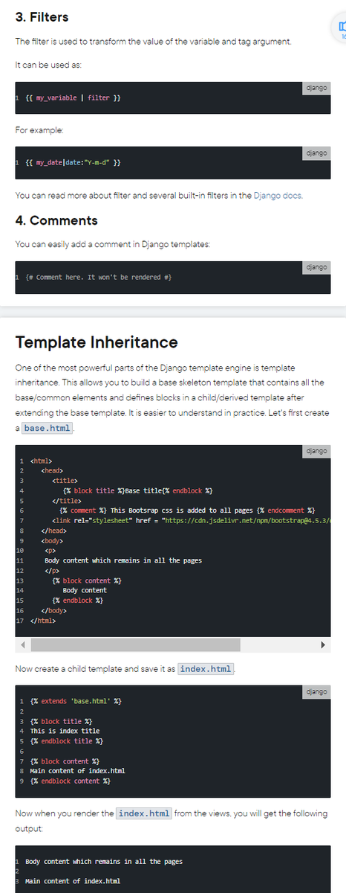The width and height of the screenshot is (346, 893).
Task: Click 'Body content which remains' in output block
Action: [x=104, y=862]
